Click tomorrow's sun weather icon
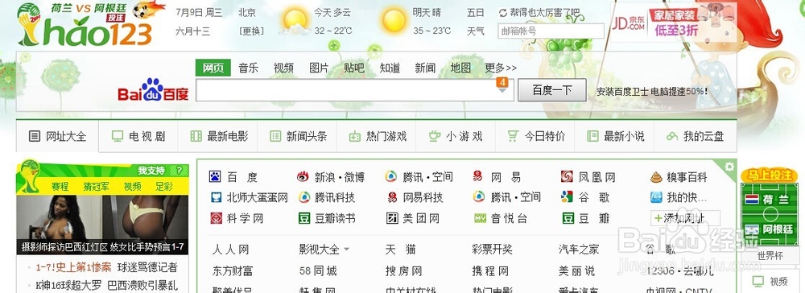This screenshot has width=805, height=293. [394, 20]
